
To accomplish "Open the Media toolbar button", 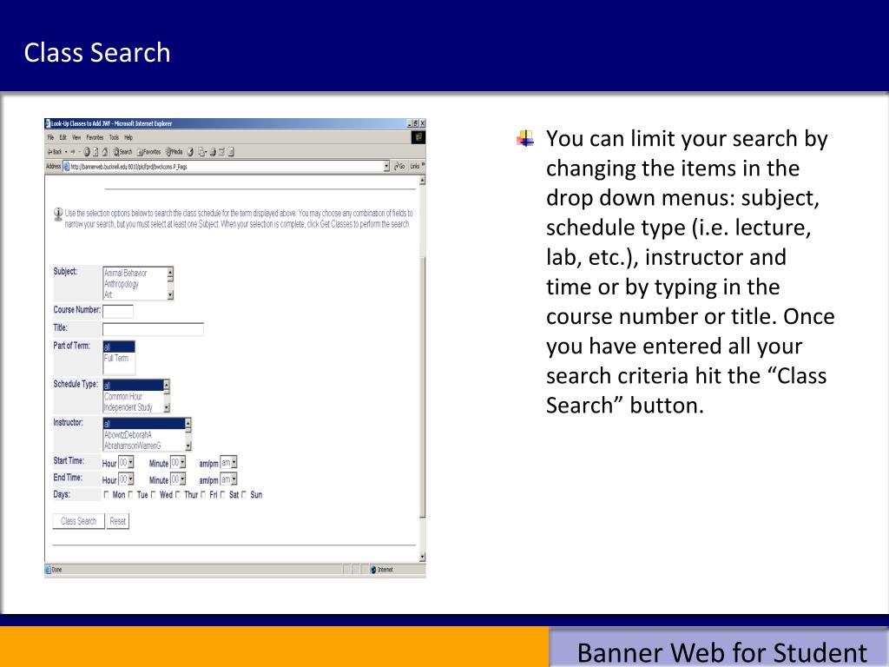I will pyautogui.click(x=174, y=151).
